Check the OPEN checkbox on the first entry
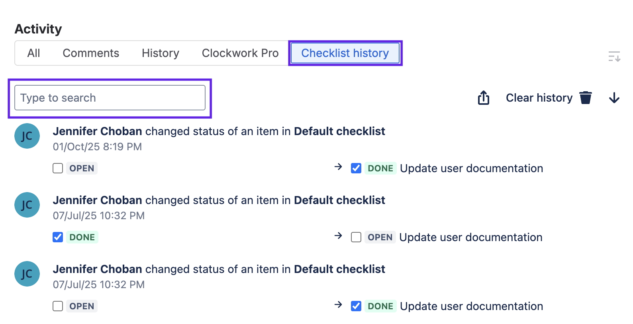 pyautogui.click(x=58, y=168)
